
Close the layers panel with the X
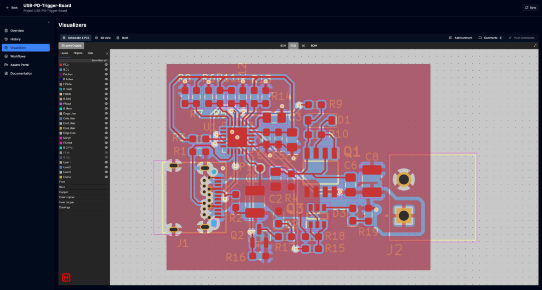click(107, 54)
